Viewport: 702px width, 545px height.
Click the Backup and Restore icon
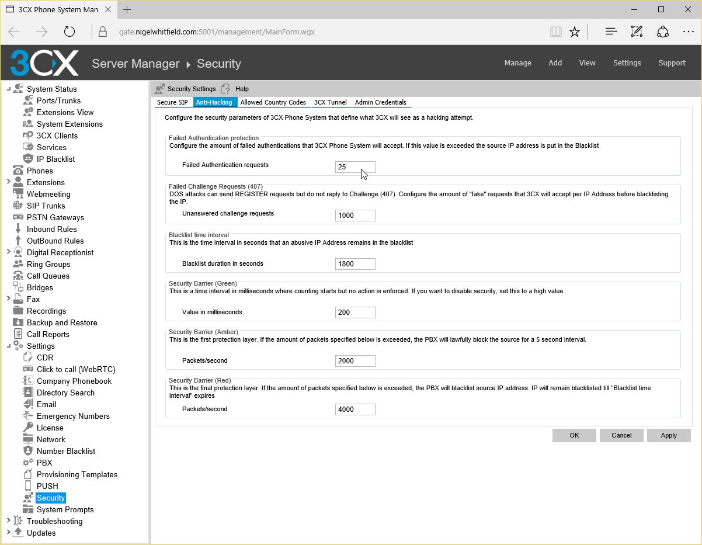click(x=18, y=322)
